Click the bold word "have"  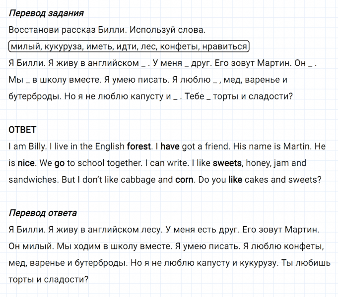169,147
